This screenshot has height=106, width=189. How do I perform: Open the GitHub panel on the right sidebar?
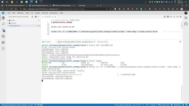tap(186, 24)
